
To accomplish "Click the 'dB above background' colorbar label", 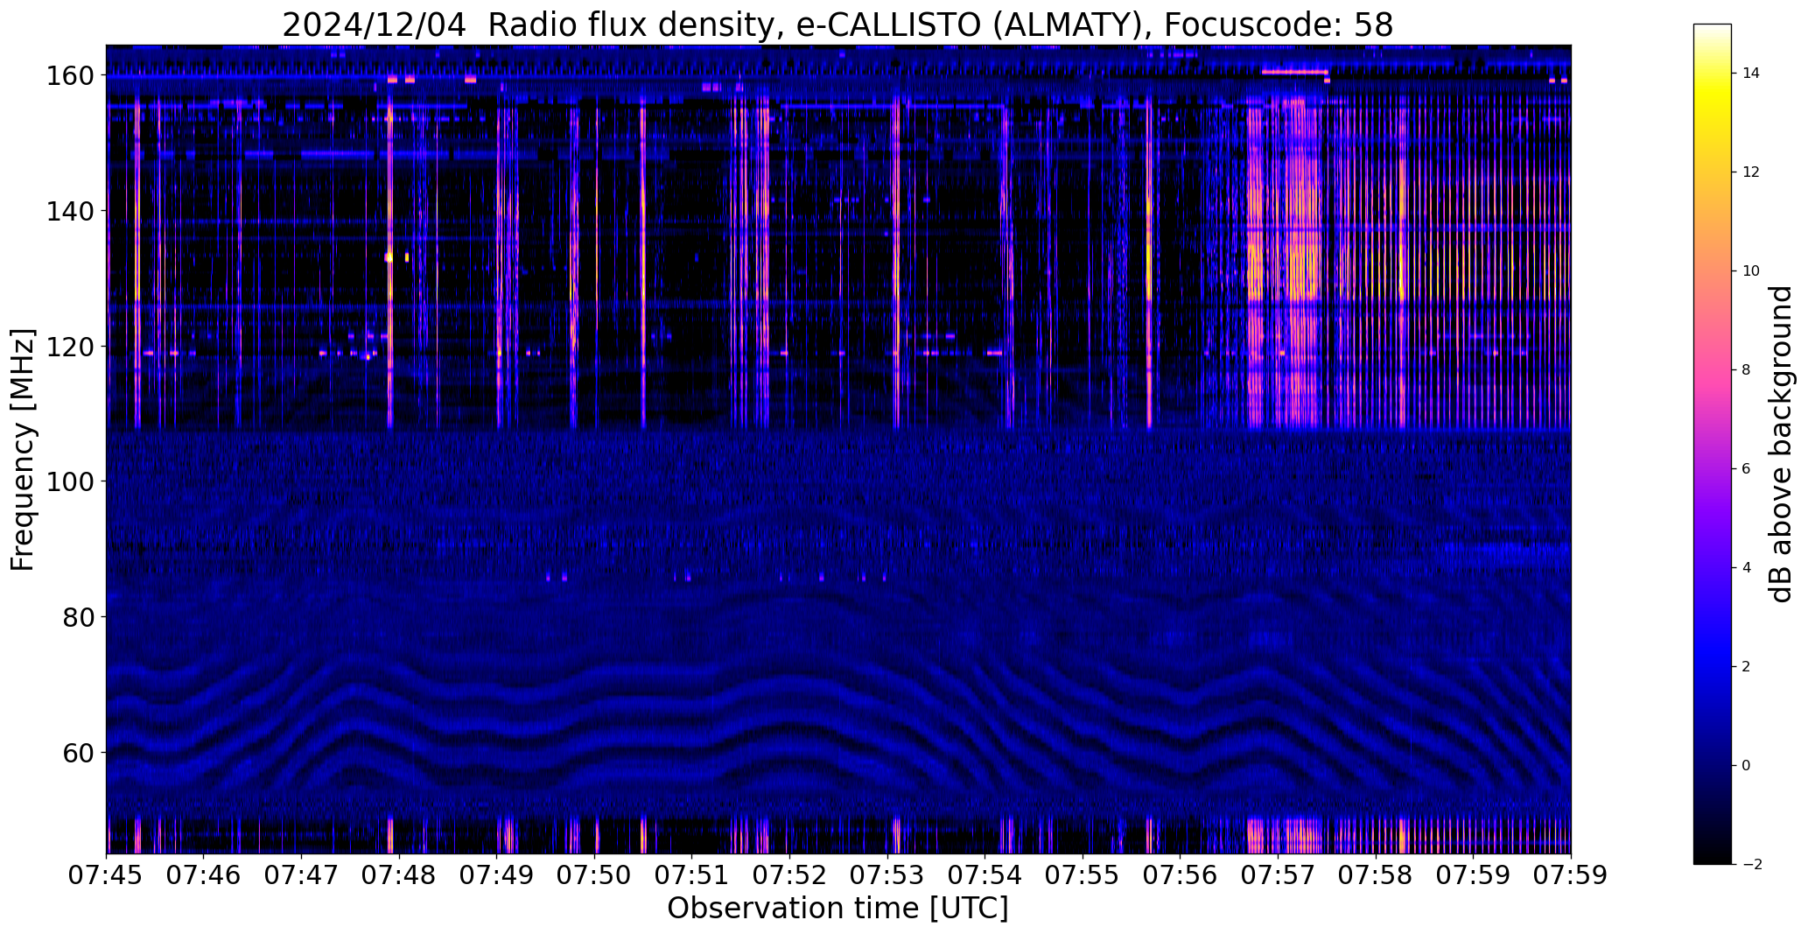I will [1781, 444].
